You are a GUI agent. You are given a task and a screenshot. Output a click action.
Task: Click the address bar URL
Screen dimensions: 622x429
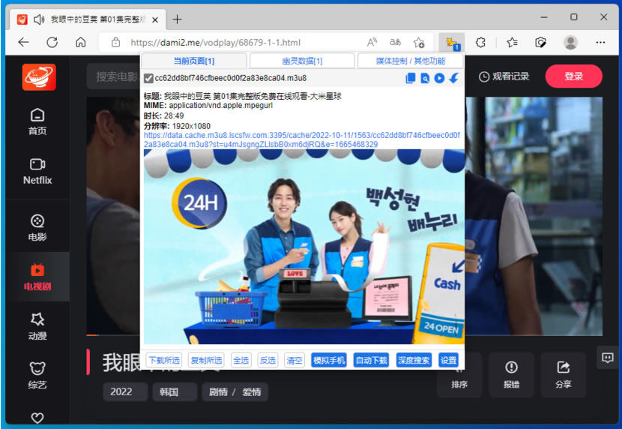click(x=215, y=43)
